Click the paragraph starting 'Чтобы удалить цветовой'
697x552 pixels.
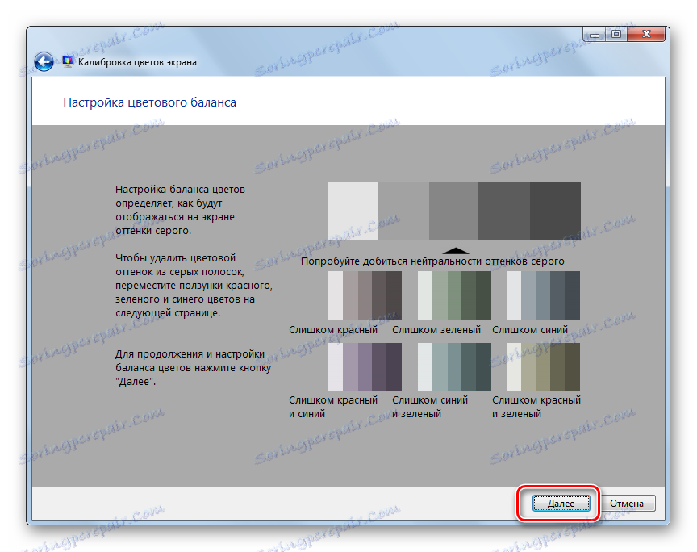(x=194, y=285)
